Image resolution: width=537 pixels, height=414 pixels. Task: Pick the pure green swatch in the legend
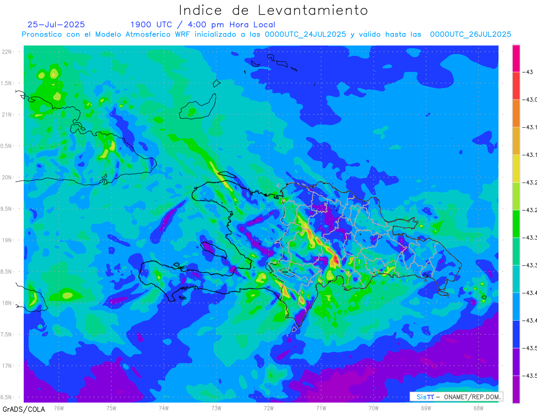[x=516, y=223]
